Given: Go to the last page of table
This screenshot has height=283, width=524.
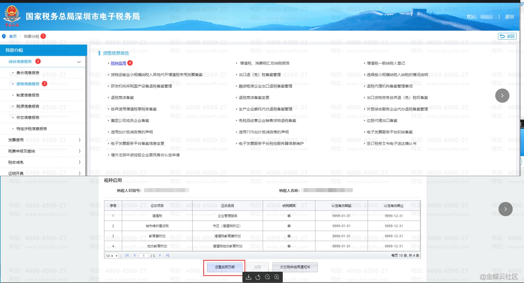Looking at the screenshot, I should [168, 255].
